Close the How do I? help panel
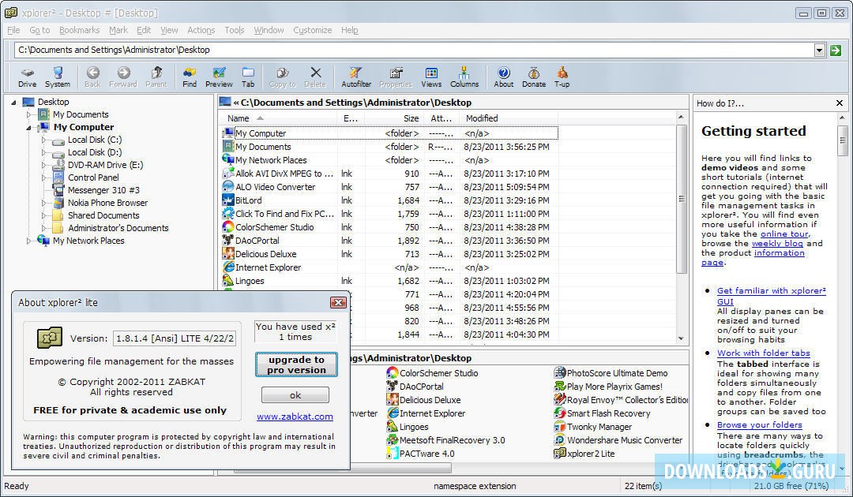The width and height of the screenshot is (853, 497). [x=840, y=103]
